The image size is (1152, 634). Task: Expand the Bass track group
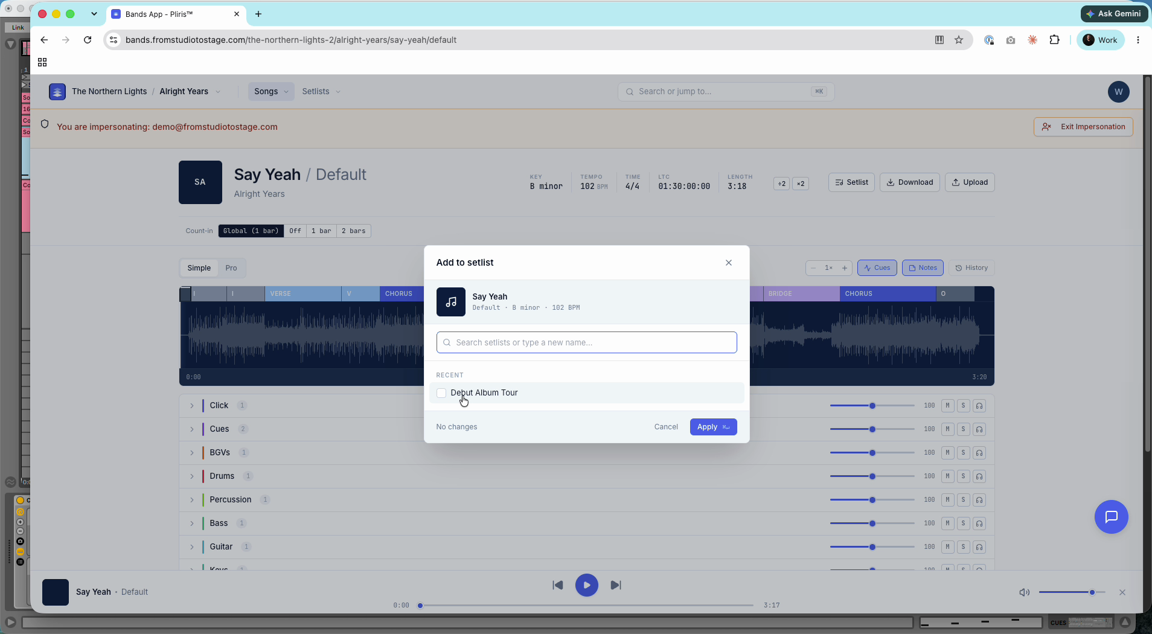click(x=192, y=524)
